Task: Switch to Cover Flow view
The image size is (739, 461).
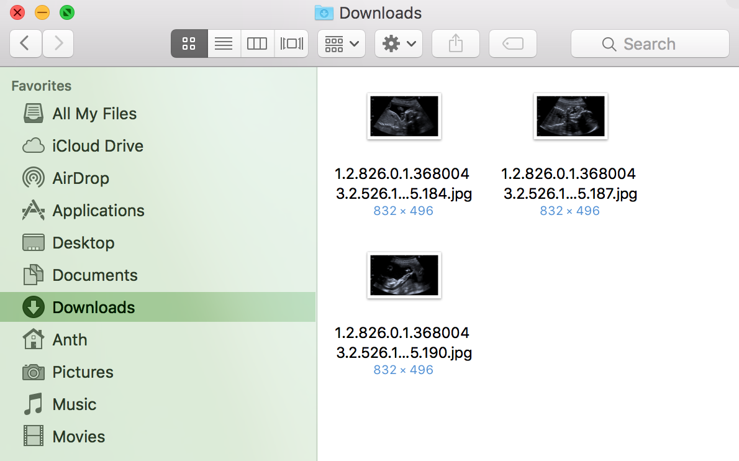Action: pos(291,43)
